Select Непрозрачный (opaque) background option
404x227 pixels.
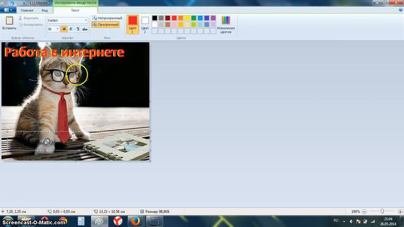pyautogui.click(x=107, y=18)
